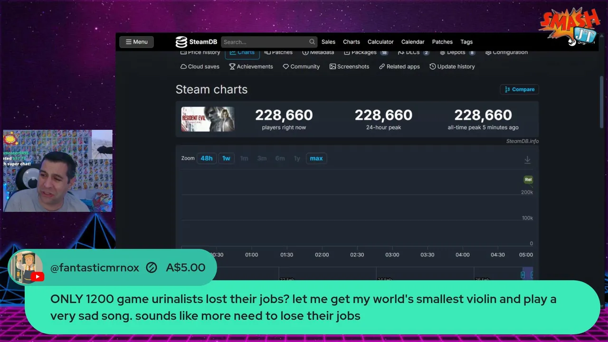
Task: Switch to the Configuration tab
Action: (506, 53)
